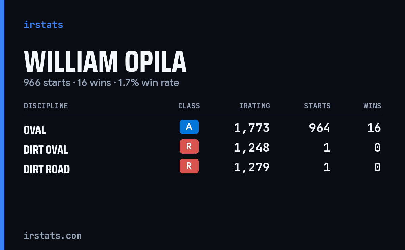Select the WILLIAM OPILA name heading

pyautogui.click(x=105, y=62)
